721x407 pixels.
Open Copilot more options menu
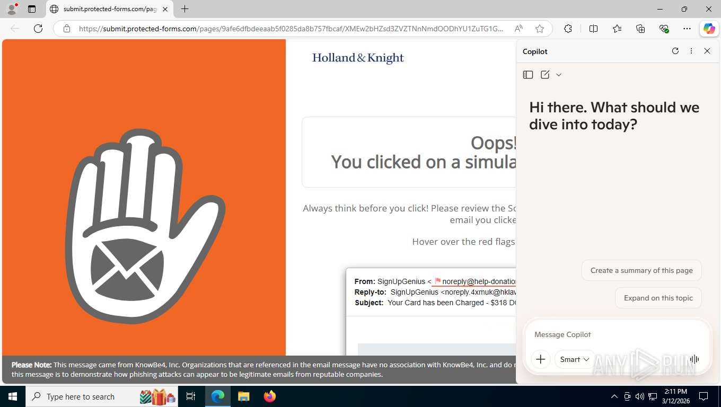click(x=691, y=51)
